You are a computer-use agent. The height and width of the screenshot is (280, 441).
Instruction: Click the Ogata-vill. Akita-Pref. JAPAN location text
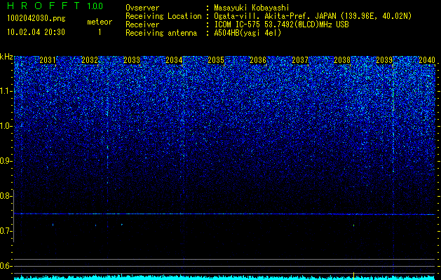pyautogui.click(x=313, y=16)
